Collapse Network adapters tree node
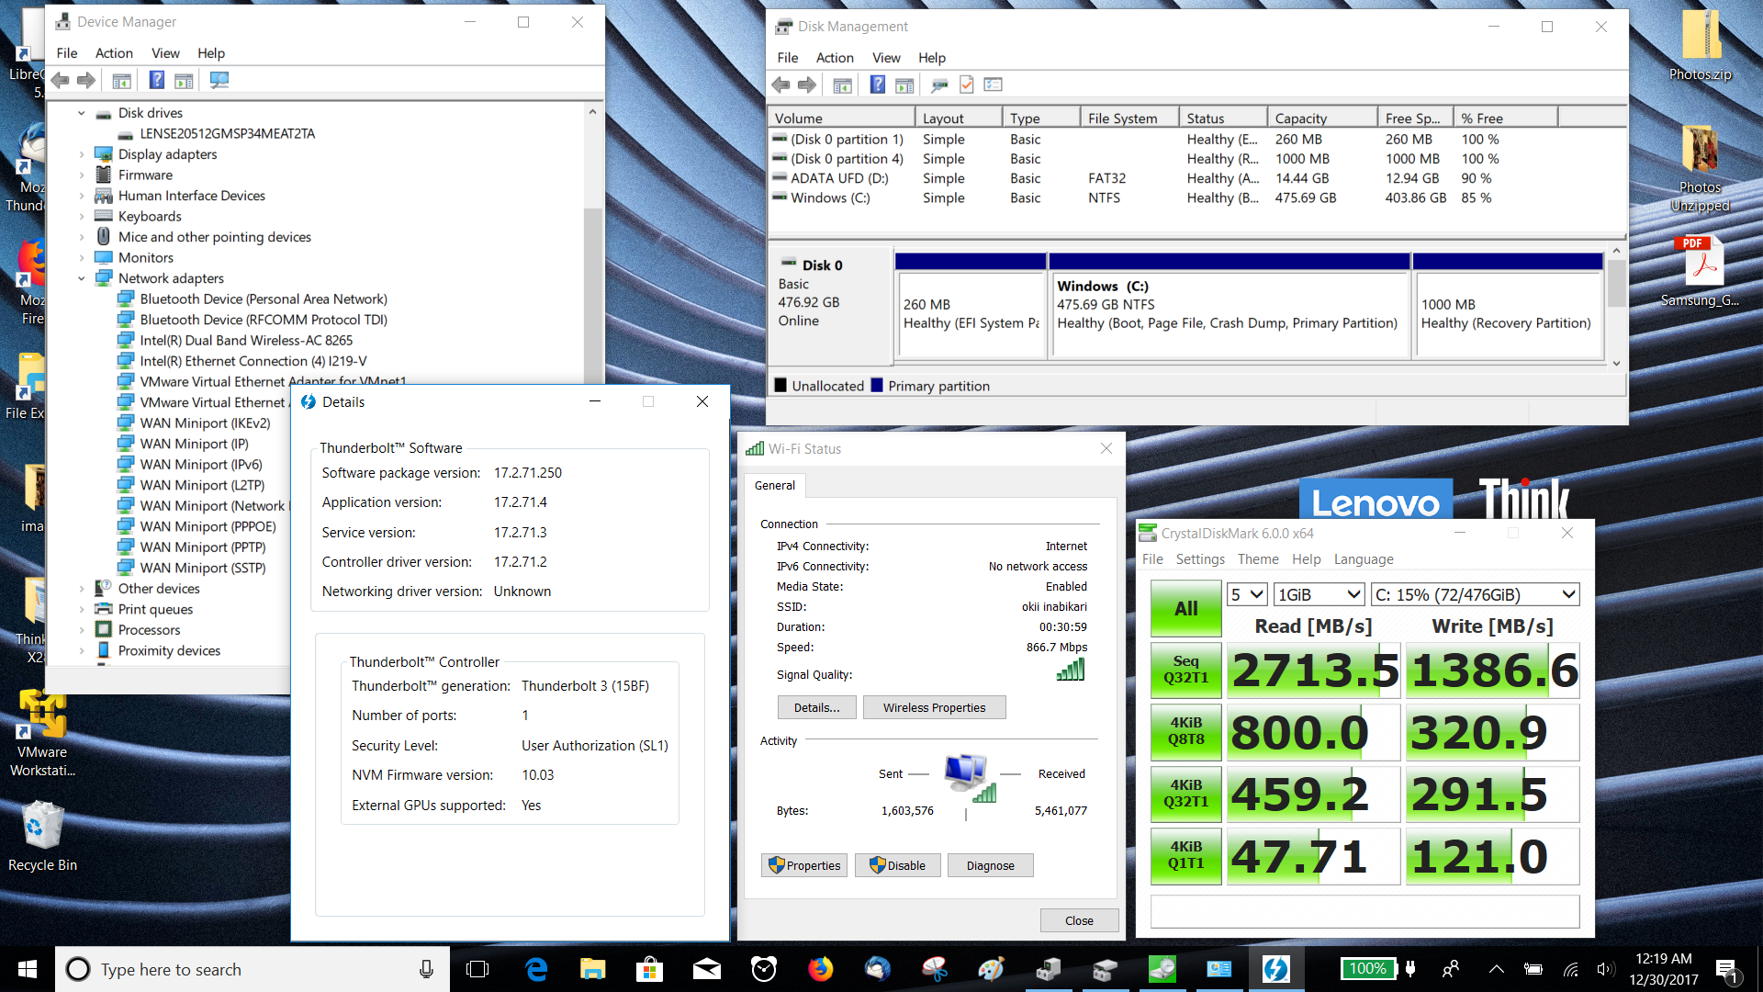Screen dimensions: 1763x992 82,278
